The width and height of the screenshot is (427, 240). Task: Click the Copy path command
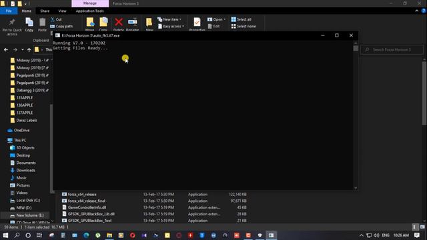tap(61, 27)
